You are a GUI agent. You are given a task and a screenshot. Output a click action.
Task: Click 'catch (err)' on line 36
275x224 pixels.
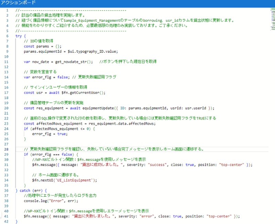tap(31, 190)
